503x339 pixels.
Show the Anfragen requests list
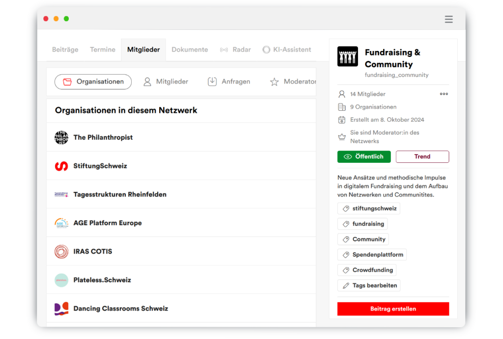(x=229, y=82)
